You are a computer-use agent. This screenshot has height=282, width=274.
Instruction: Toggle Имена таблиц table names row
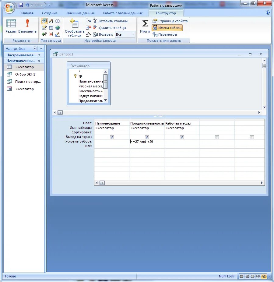click(x=167, y=28)
